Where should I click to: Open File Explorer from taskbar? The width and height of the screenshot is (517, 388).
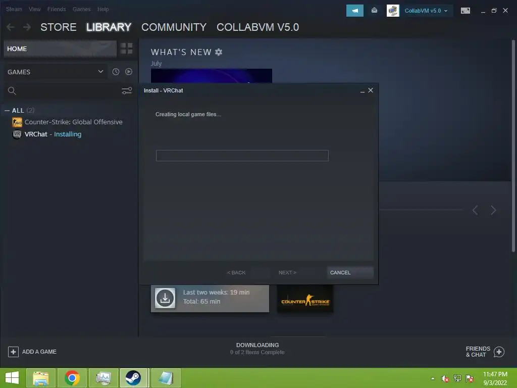click(40, 378)
